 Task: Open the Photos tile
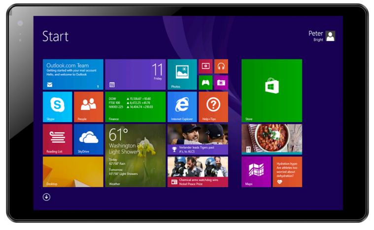tap(182, 74)
